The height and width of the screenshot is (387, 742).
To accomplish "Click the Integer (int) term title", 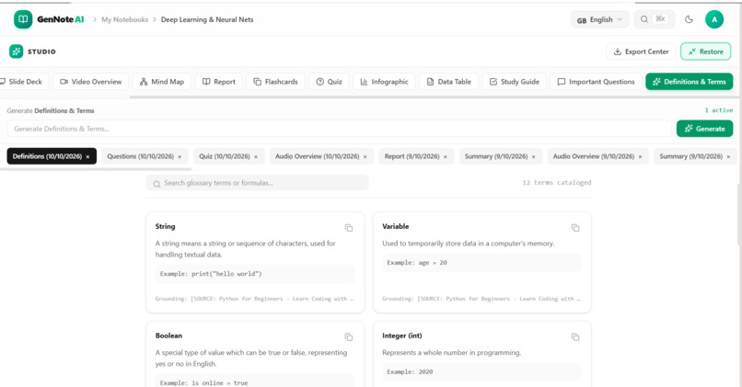I will pos(402,336).
